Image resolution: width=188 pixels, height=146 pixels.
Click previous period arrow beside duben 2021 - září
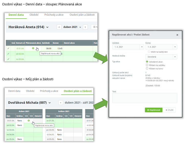tap(61, 103)
